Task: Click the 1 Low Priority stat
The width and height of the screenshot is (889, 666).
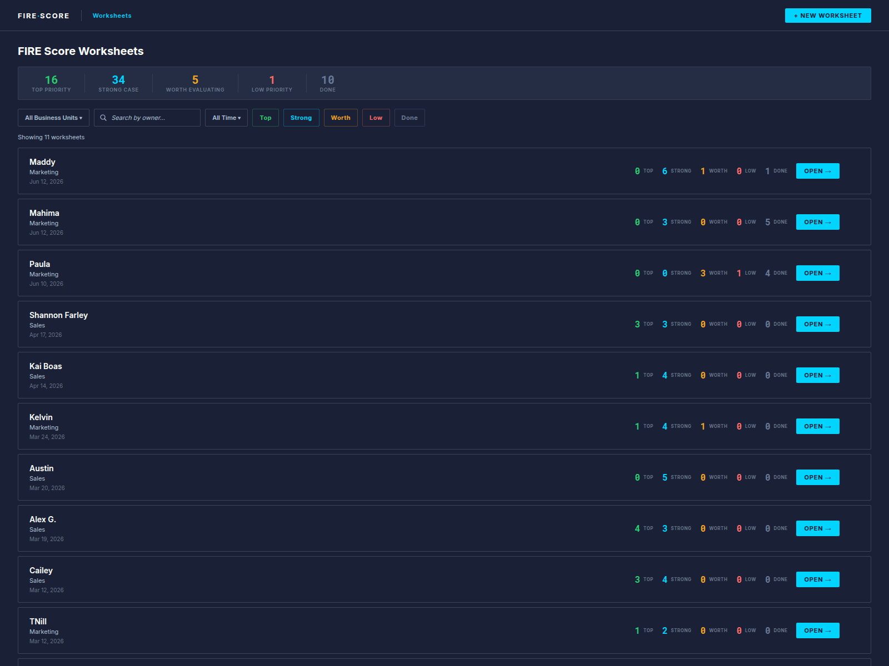Action: (272, 83)
